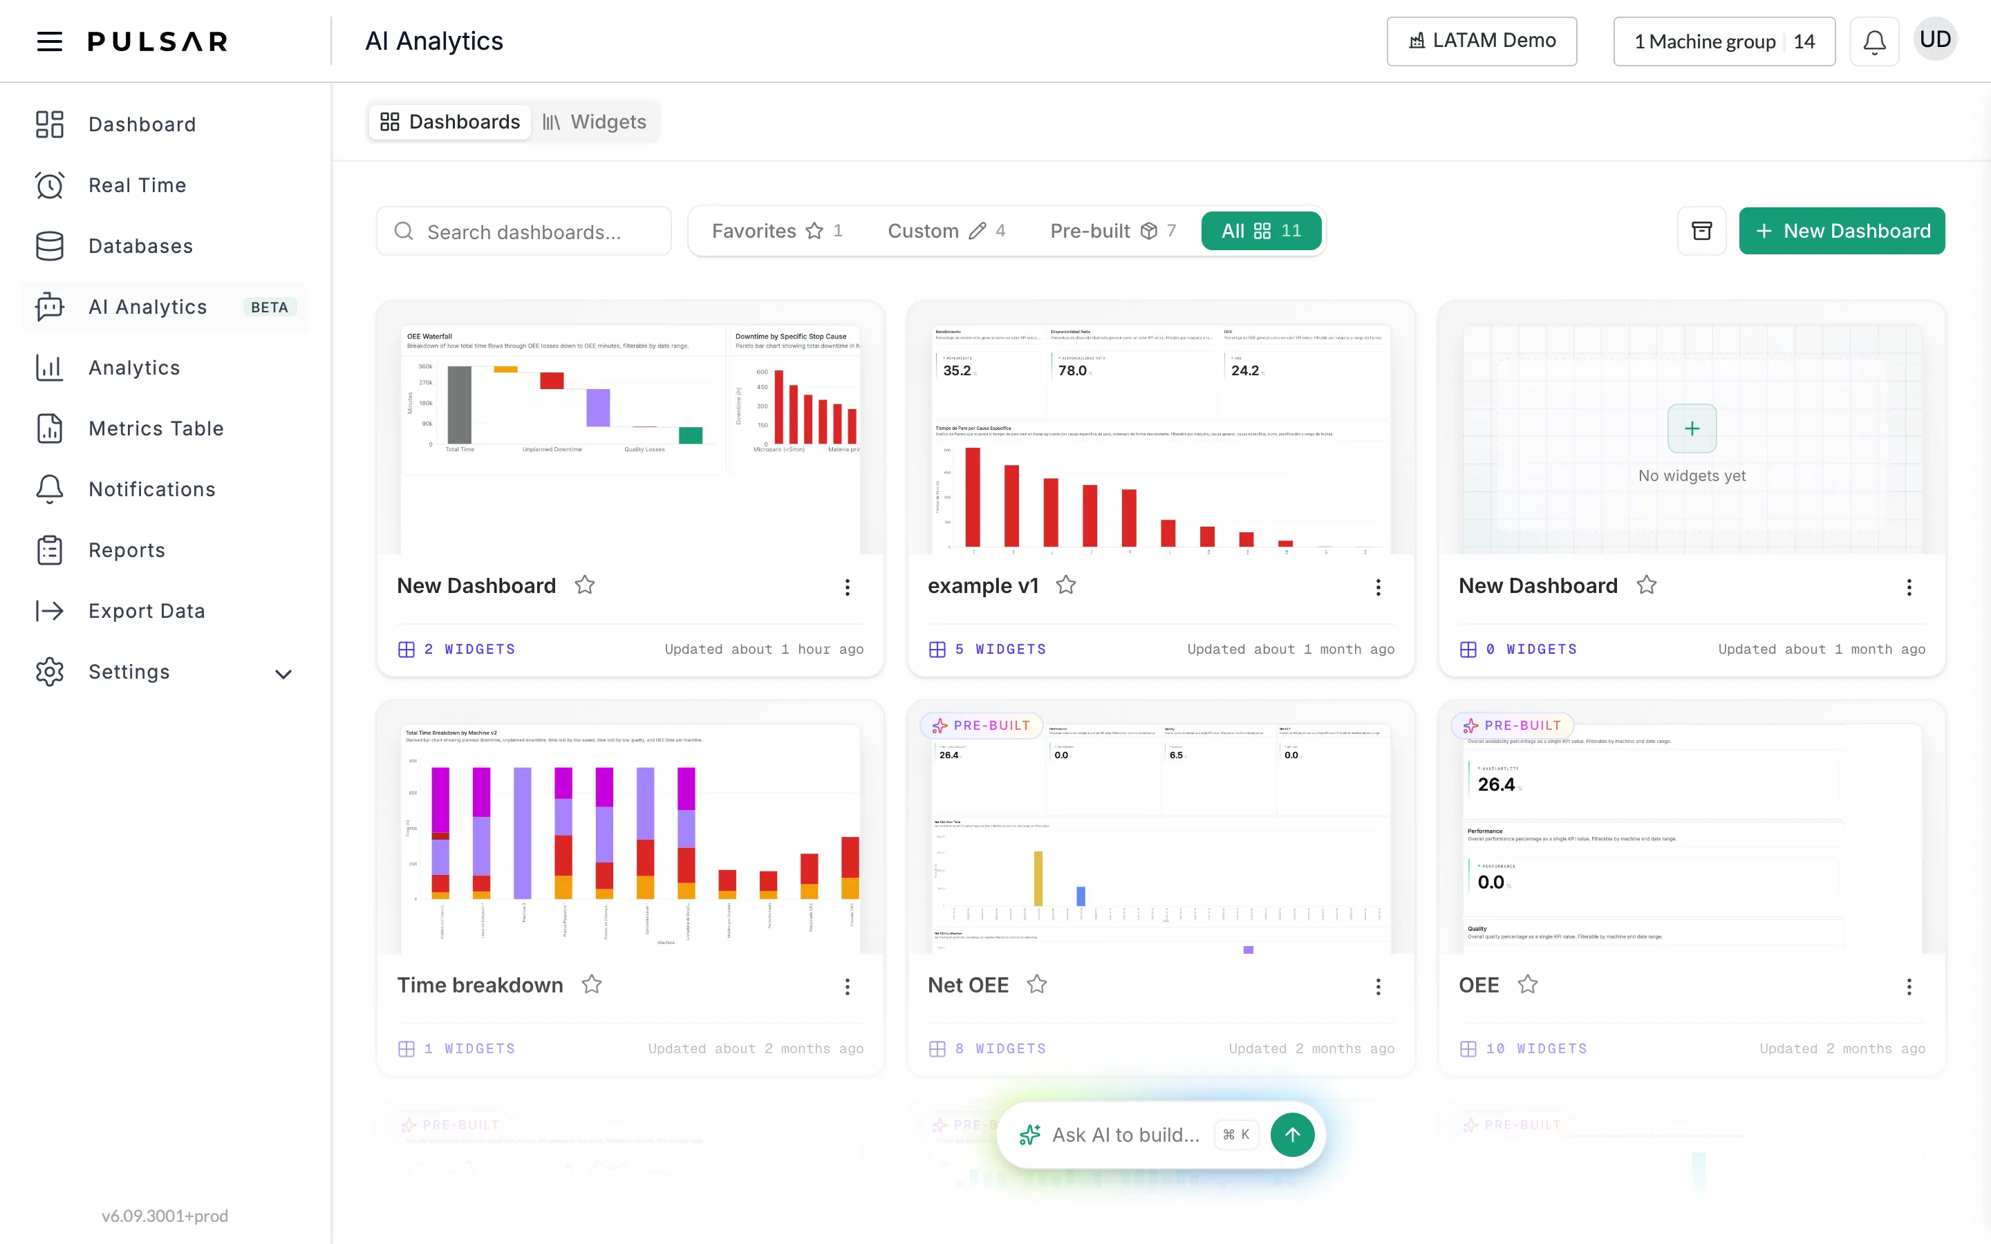Filter by Custom dashboards
The width and height of the screenshot is (1991, 1244).
click(x=946, y=232)
